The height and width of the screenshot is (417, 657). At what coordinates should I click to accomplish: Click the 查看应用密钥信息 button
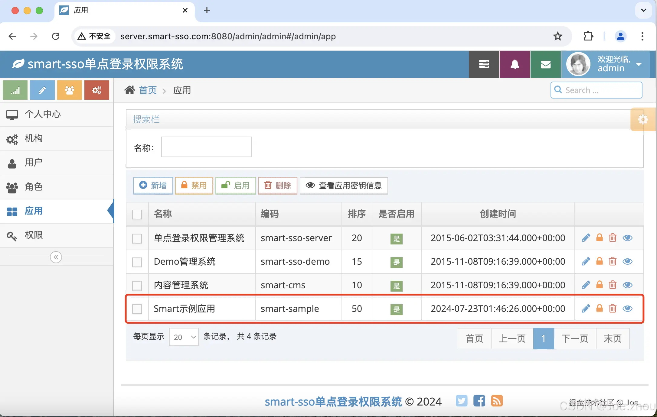344,185
